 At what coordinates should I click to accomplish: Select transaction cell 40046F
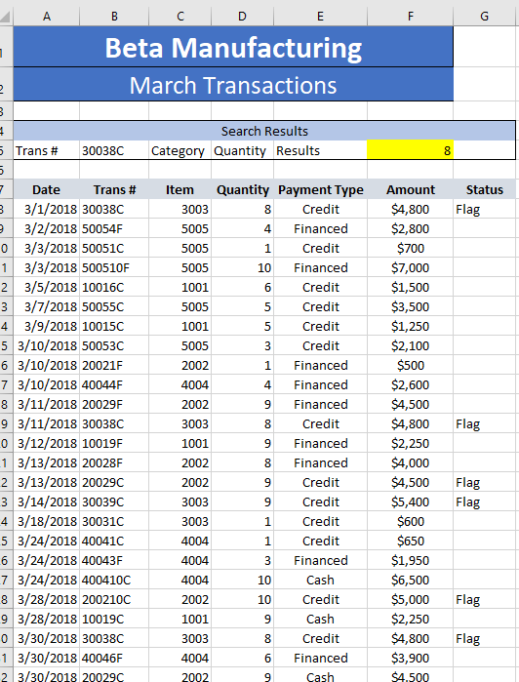tap(114, 658)
